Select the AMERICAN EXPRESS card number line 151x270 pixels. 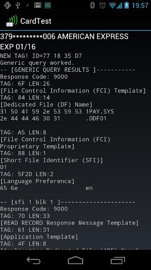click(x=64, y=36)
